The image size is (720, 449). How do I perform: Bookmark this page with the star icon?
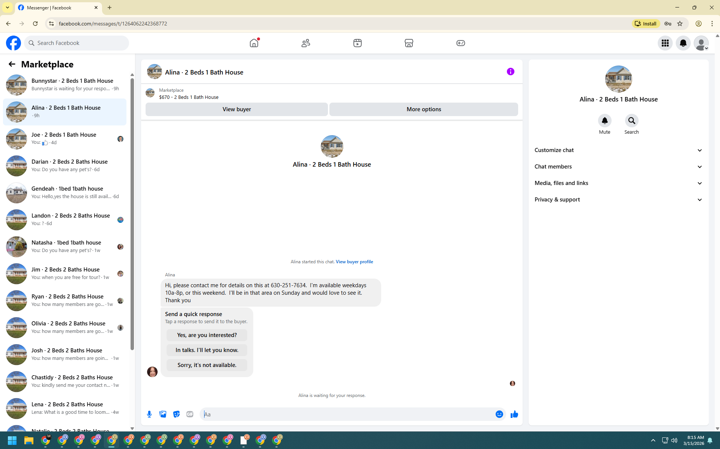[x=680, y=24]
